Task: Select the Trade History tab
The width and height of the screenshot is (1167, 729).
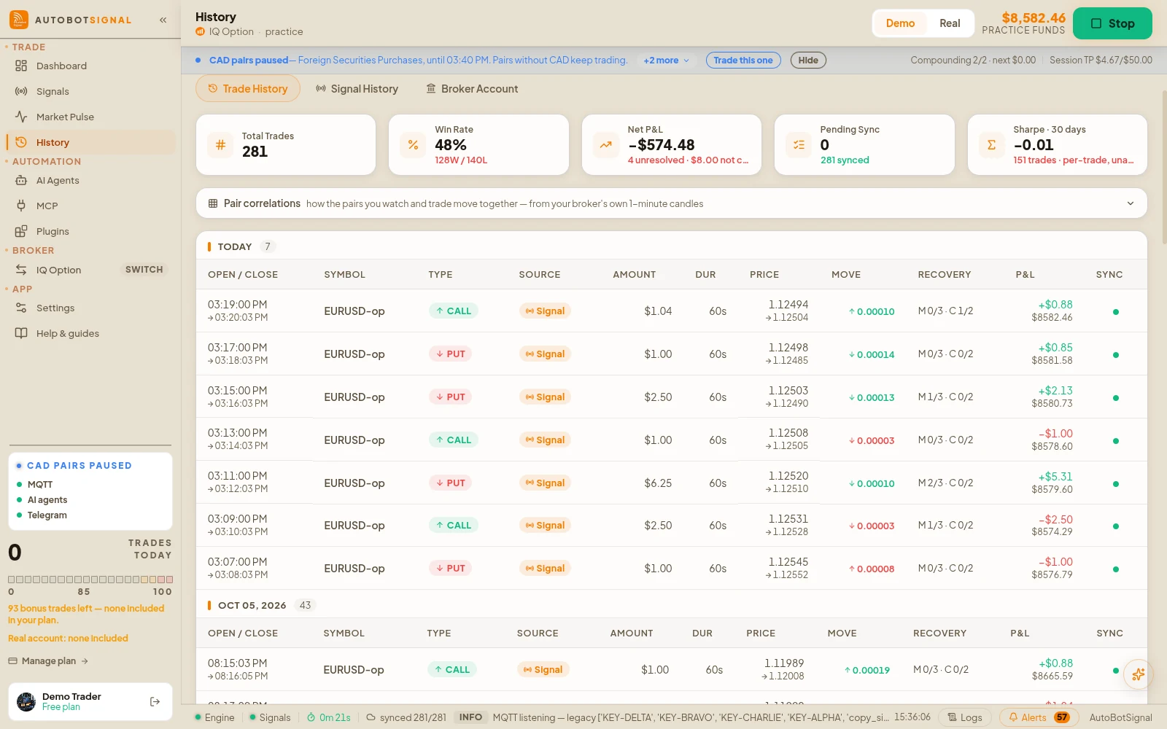Action: point(248,89)
